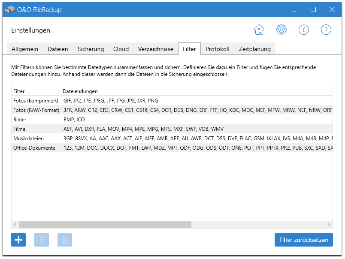The height and width of the screenshot is (259, 345).
Task: Switch to the Protokoll tab
Action: pyautogui.click(x=218, y=49)
